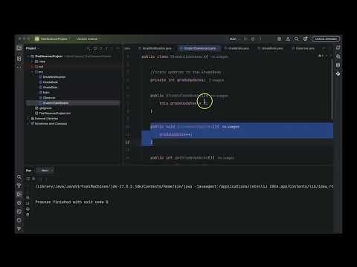Open Code With Me people icon
357x267 pixels.
[x=288, y=39]
